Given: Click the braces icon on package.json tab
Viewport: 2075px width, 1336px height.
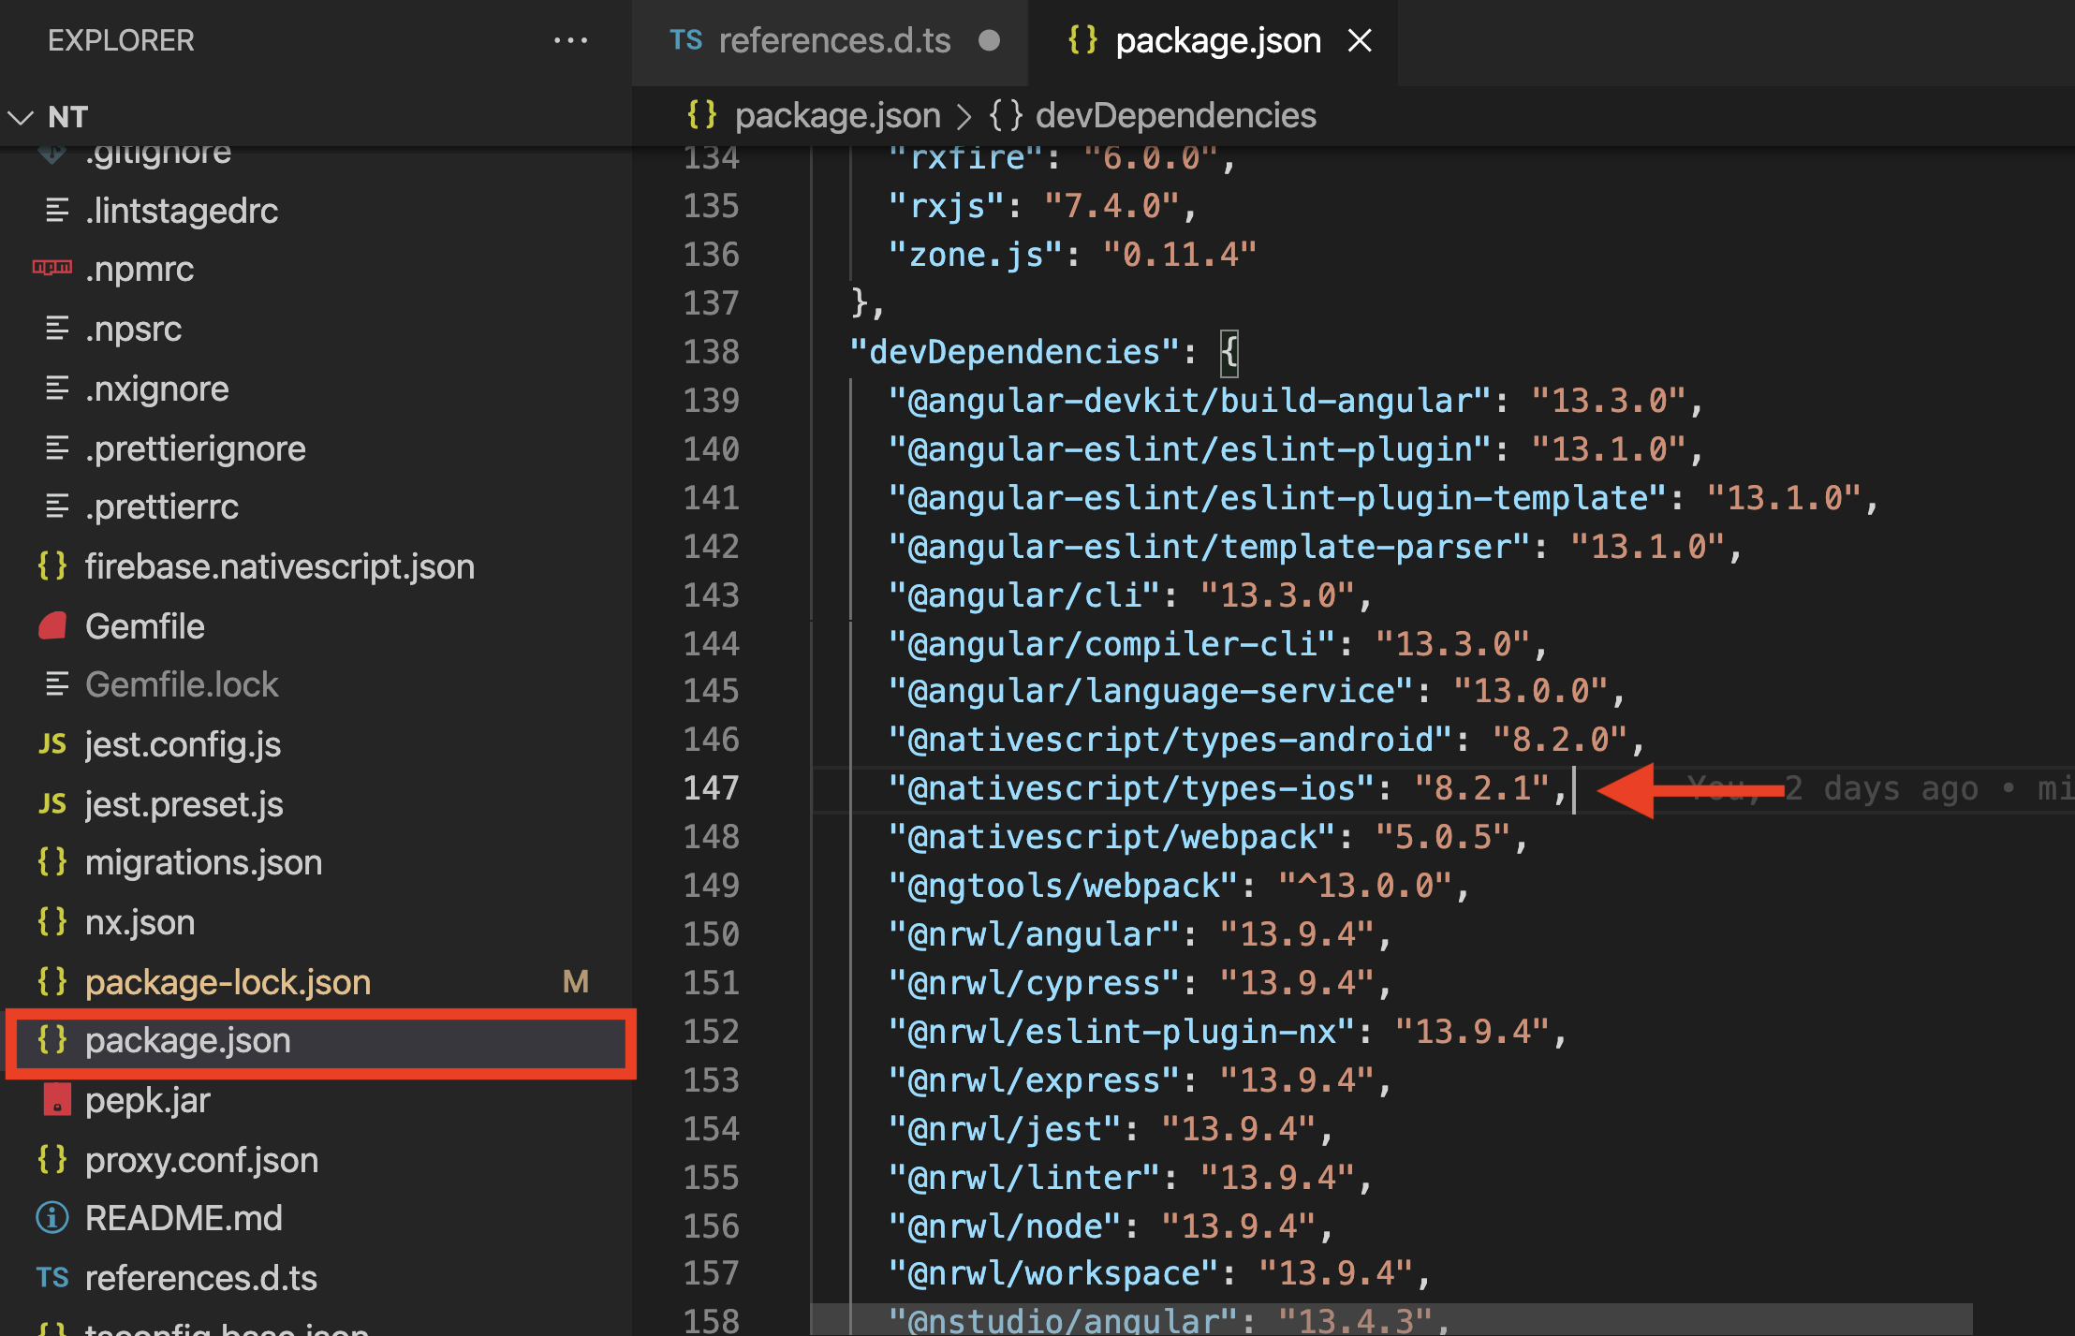Looking at the screenshot, I should point(1082,39).
